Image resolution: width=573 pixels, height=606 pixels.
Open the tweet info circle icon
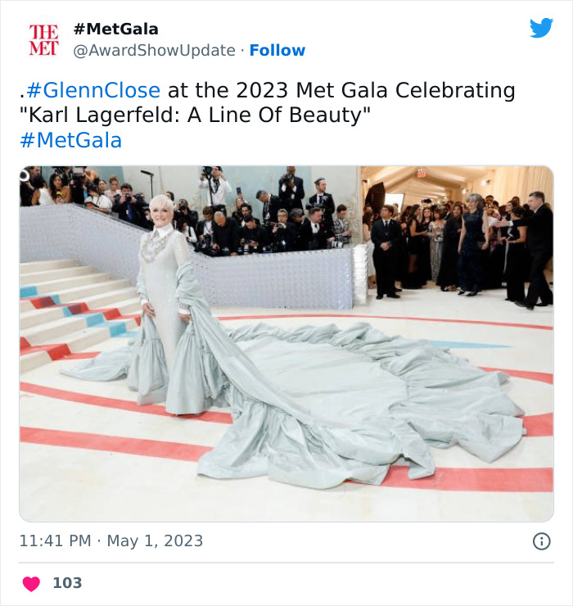(x=541, y=541)
